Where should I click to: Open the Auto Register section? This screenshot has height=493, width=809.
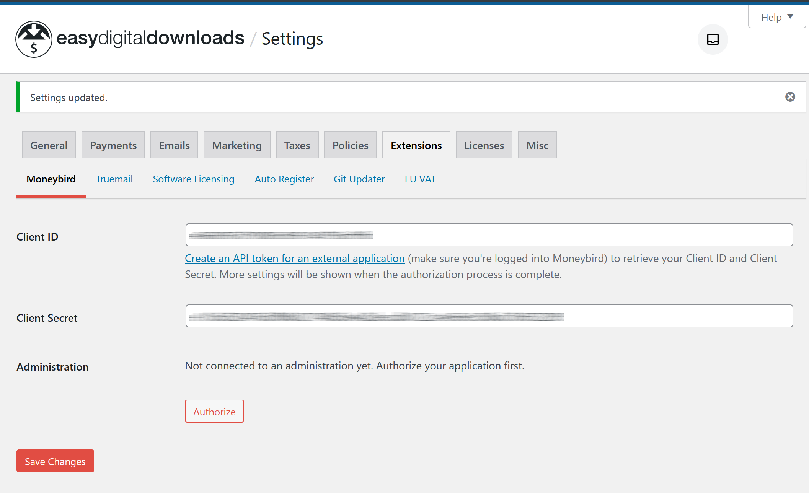[x=284, y=179]
